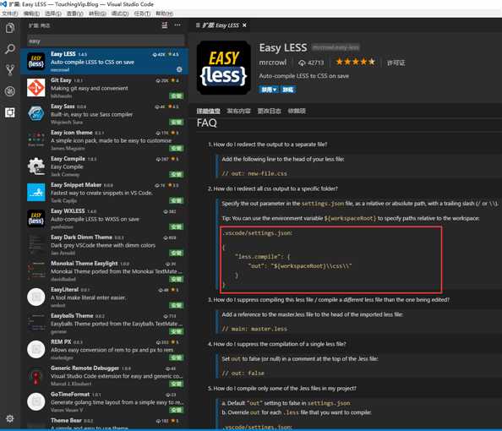Install the EasyLiteral extension
This screenshot has height=431, width=502.
pos(177,305)
